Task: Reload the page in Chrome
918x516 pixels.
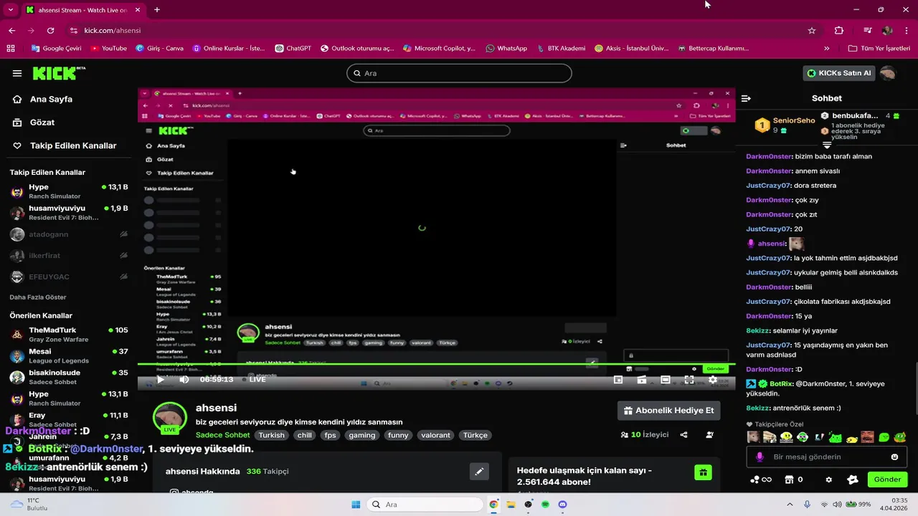Action: pyautogui.click(x=50, y=31)
